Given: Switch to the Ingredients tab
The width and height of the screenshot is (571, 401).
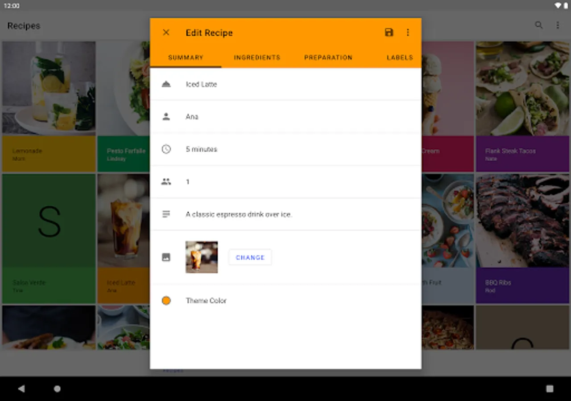Looking at the screenshot, I should pos(257,57).
